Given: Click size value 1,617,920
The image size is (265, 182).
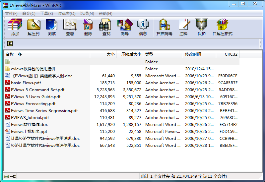Looking at the screenshot, I should [x=105, y=125].
